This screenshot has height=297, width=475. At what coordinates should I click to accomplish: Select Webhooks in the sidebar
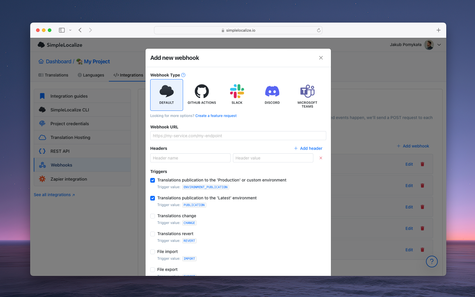82,165
